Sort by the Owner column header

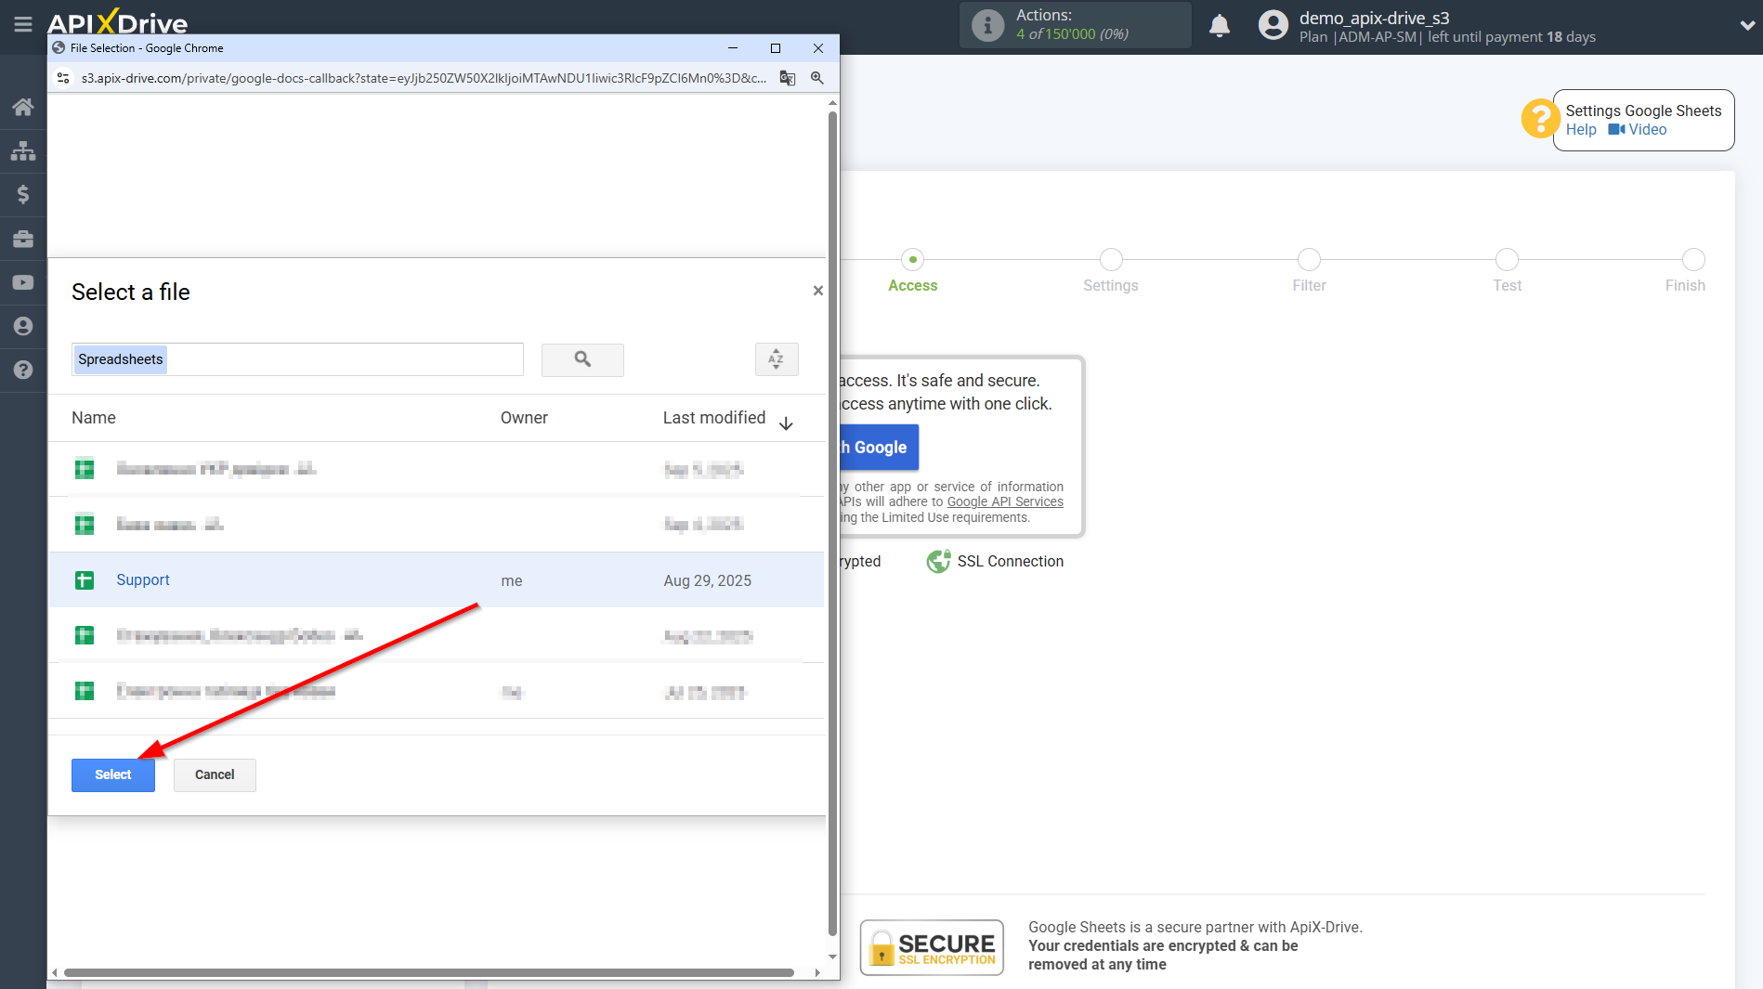[524, 418]
